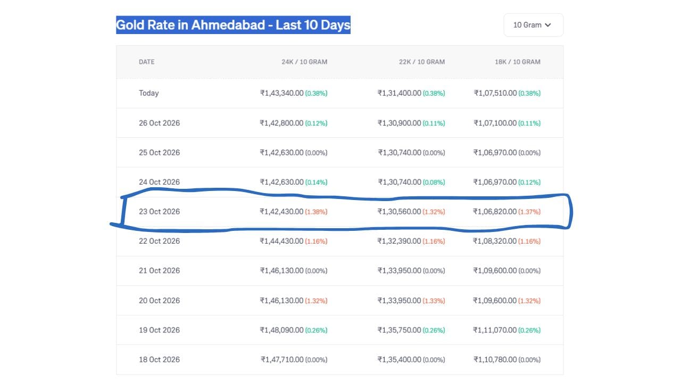Select the 22K price ₹1,32,390.00

point(400,241)
